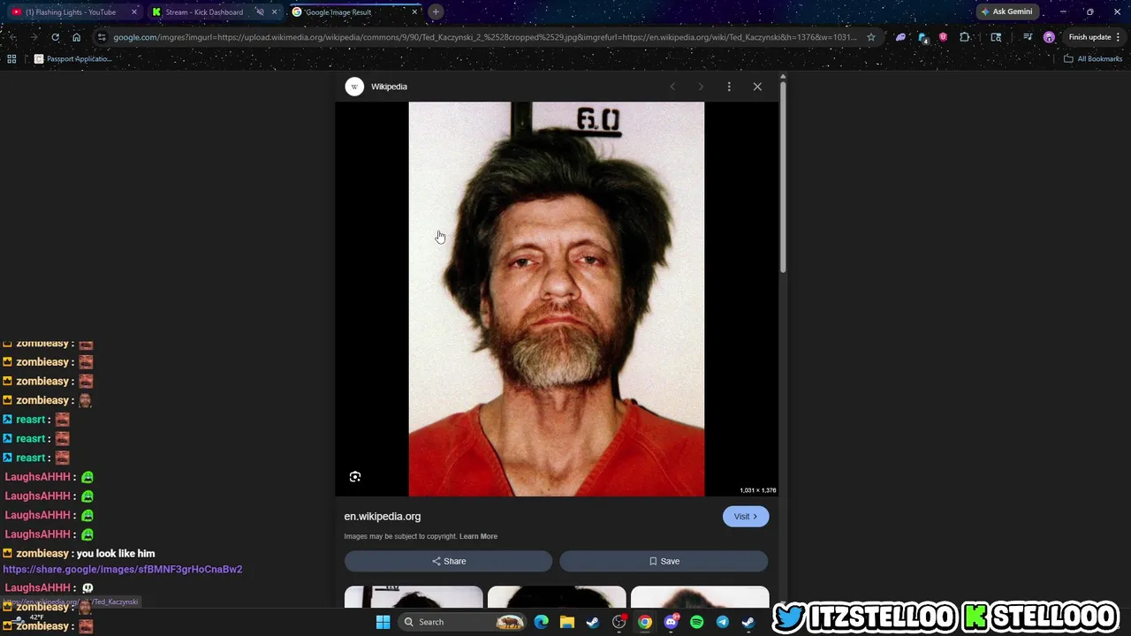Open the three-dot more options menu in the image panel
1131x636 pixels.
click(x=729, y=87)
